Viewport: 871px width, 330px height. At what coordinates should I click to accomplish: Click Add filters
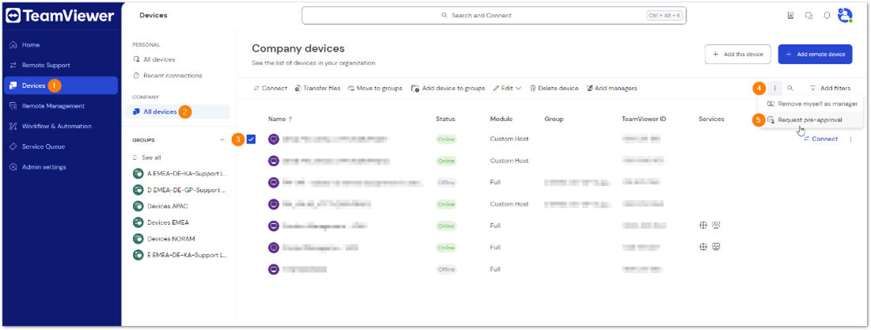[x=830, y=89]
